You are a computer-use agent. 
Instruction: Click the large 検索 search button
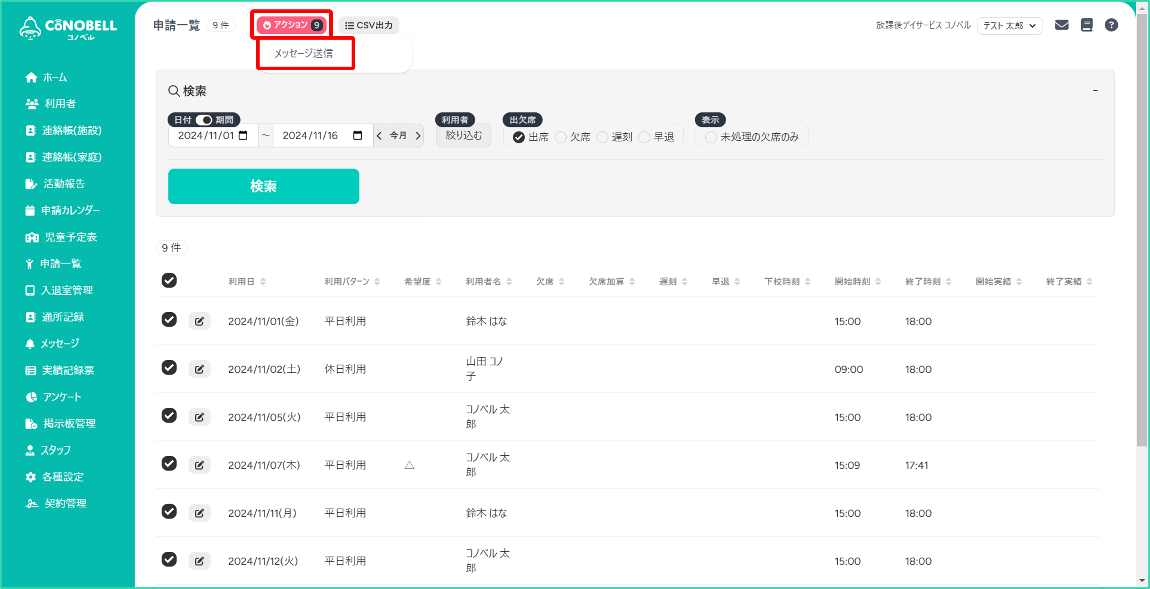point(263,186)
